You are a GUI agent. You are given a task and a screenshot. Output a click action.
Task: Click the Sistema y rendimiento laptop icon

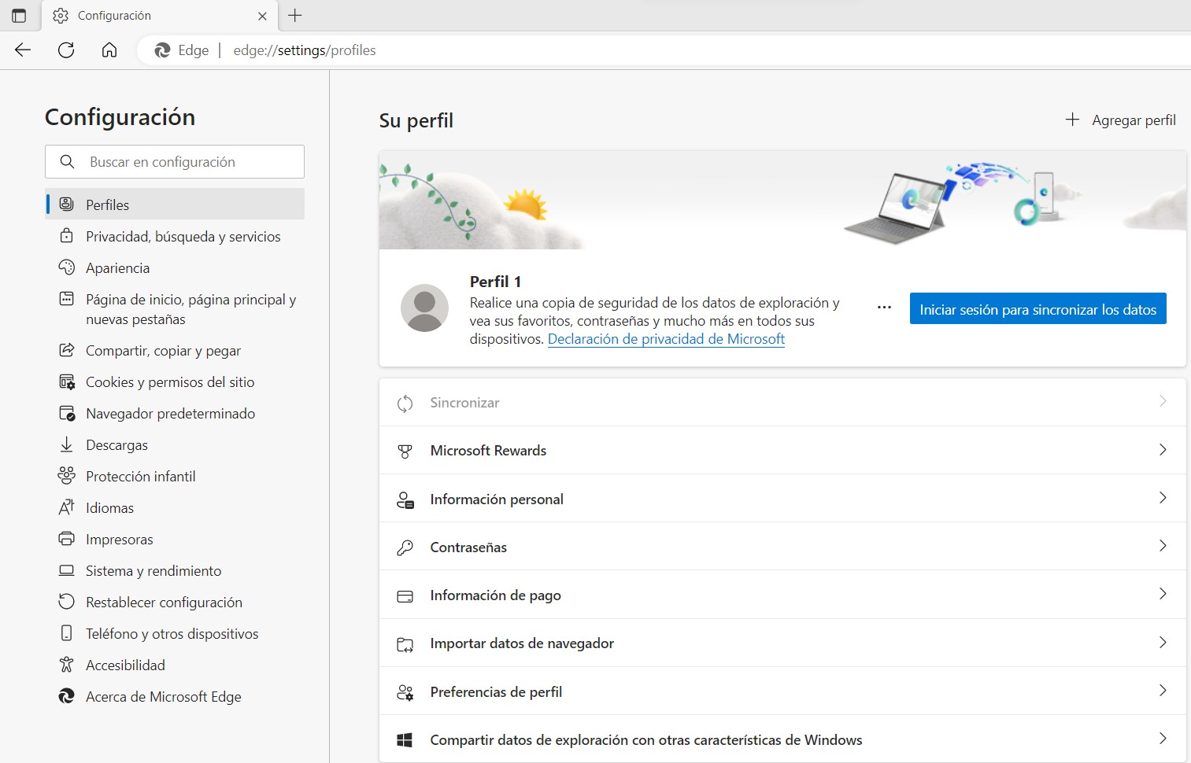tap(67, 570)
